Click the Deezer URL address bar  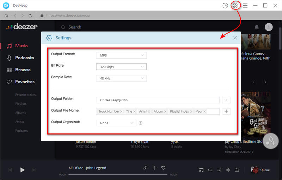[x=68, y=16]
